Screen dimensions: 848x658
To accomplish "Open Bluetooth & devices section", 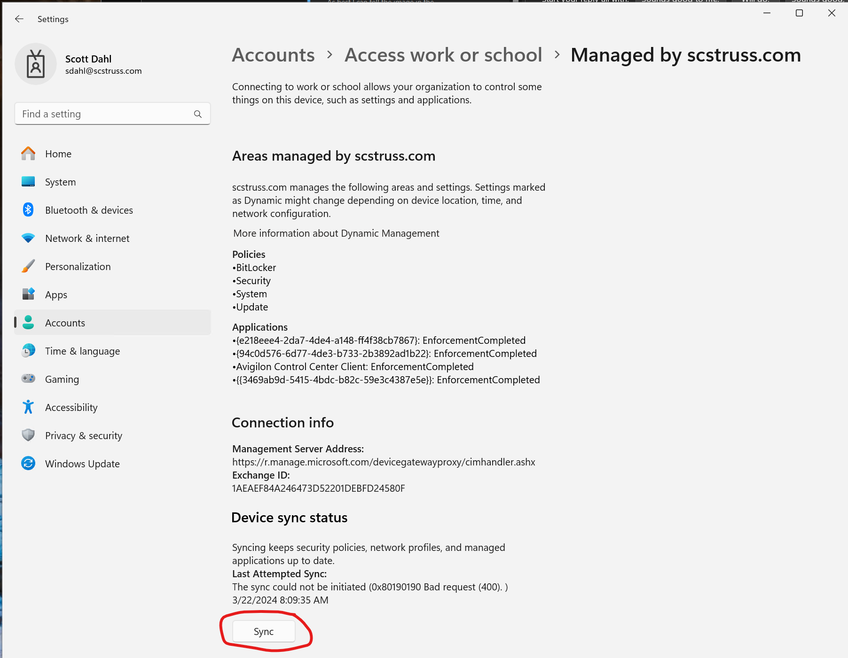I will (x=112, y=210).
